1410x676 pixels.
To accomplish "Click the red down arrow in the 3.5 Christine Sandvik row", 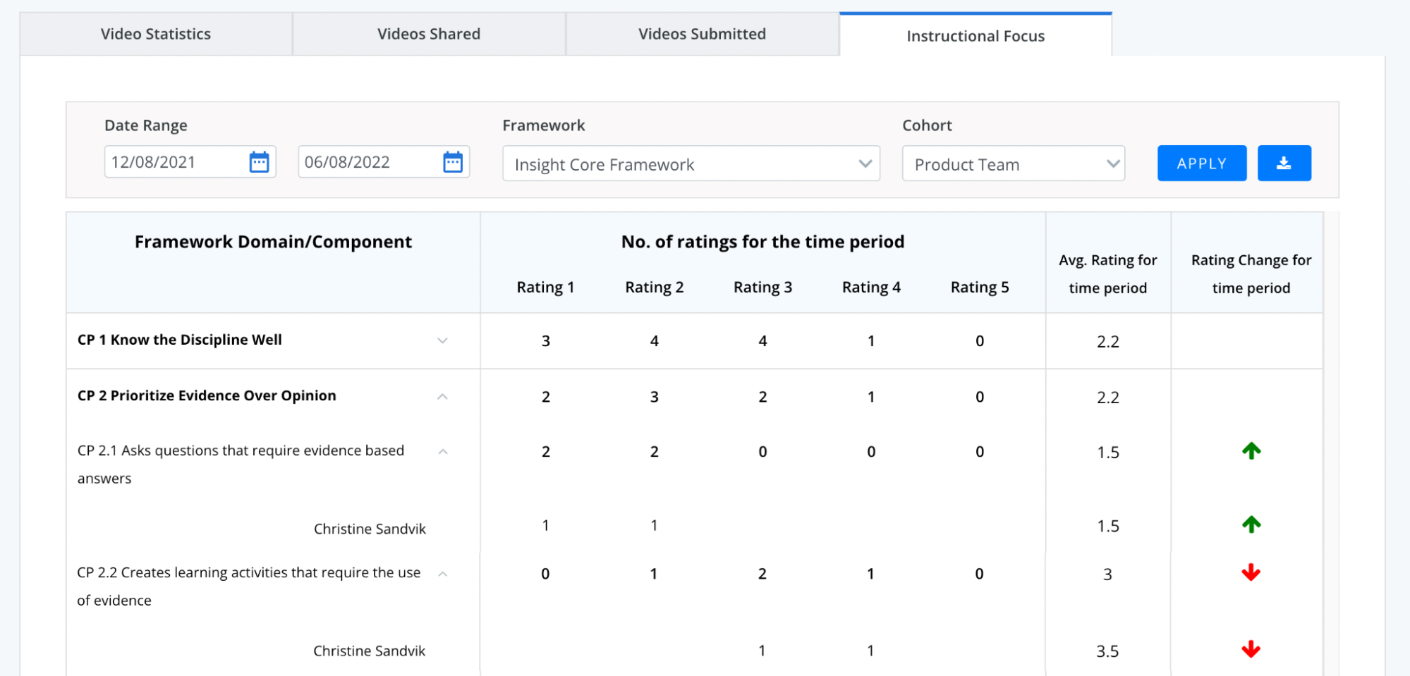I will 1251,649.
